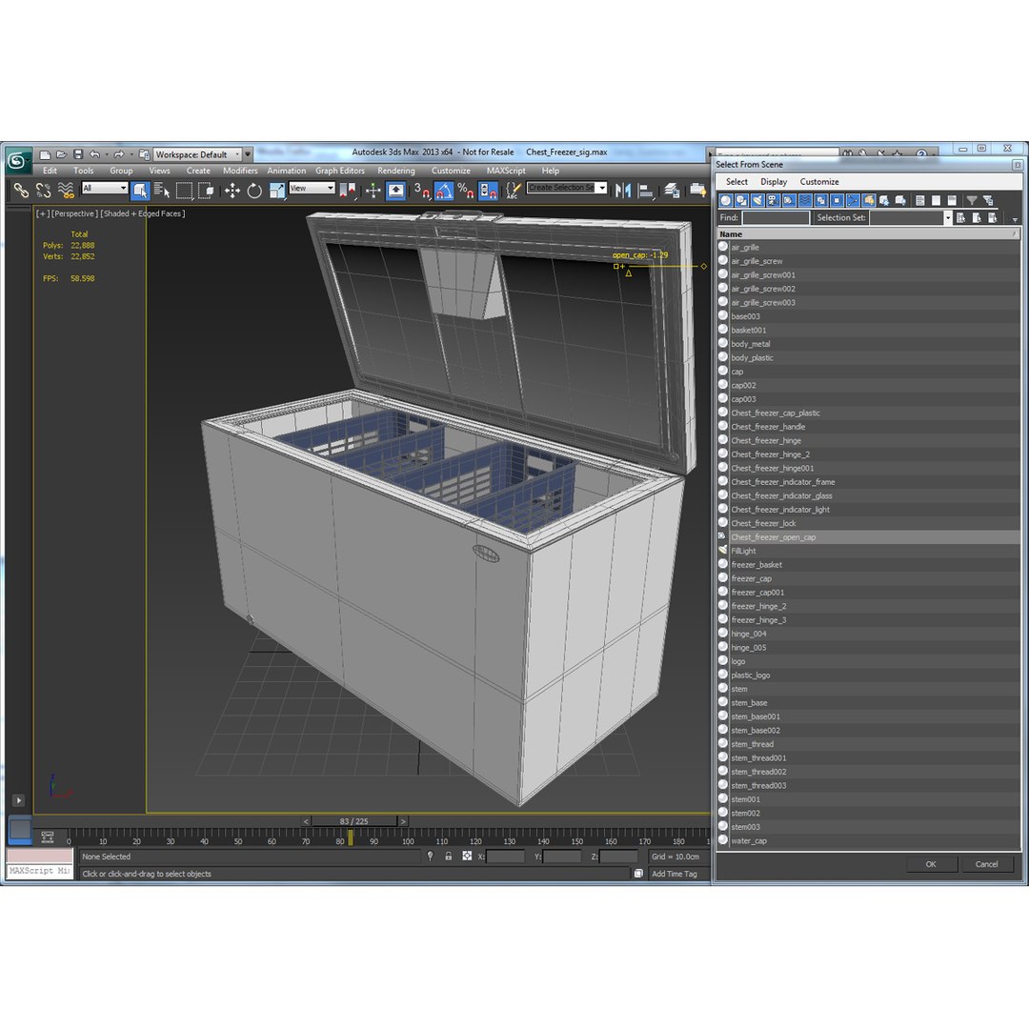Screen dimensions: 1029x1029
Task: Click the Undo arrow icon
Action: click(x=95, y=154)
